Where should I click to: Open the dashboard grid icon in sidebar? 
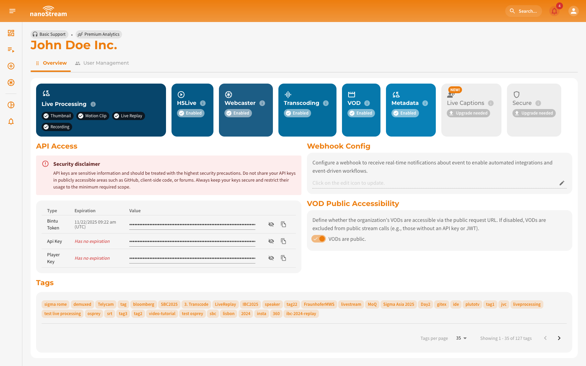point(11,33)
